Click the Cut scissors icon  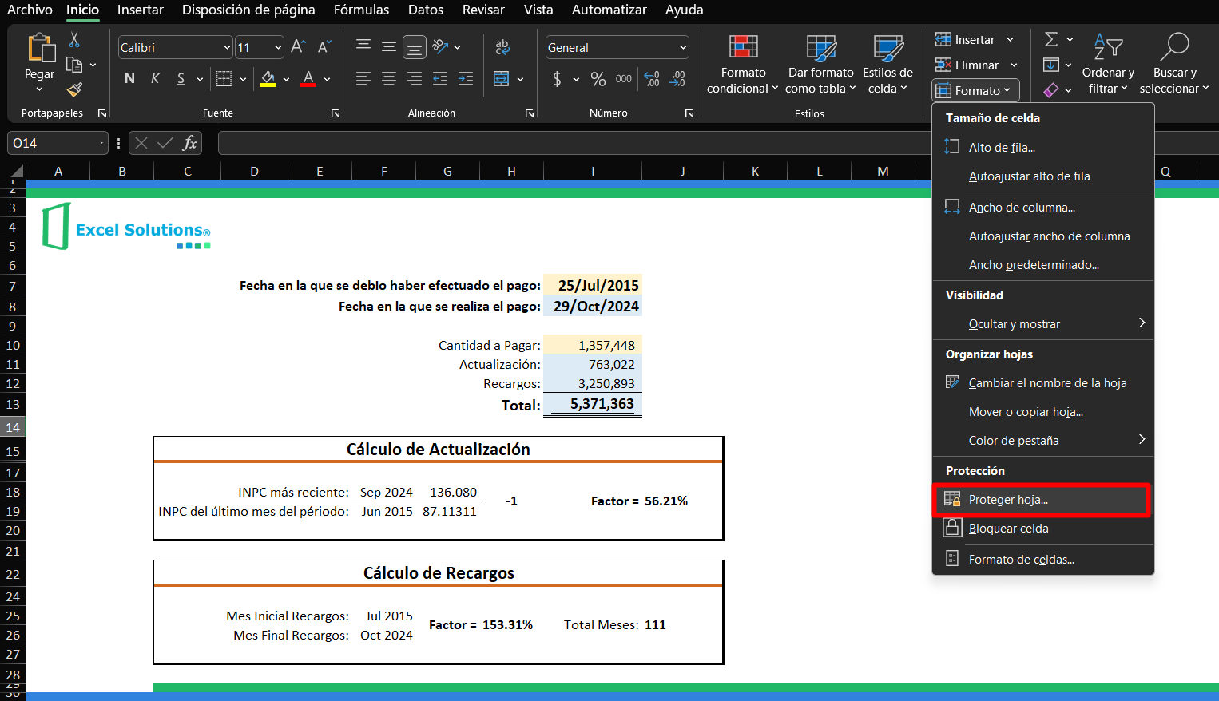(x=74, y=40)
